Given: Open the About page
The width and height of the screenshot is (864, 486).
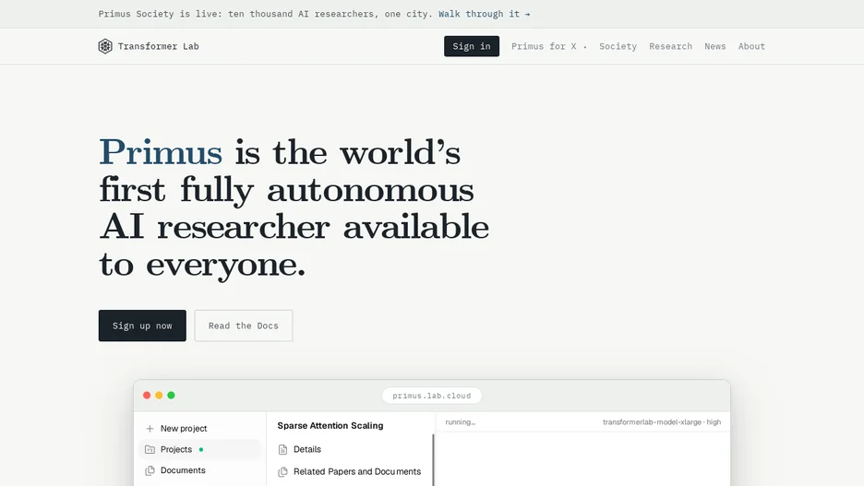Looking at the screenshot, I should click(x=751, y=46).
